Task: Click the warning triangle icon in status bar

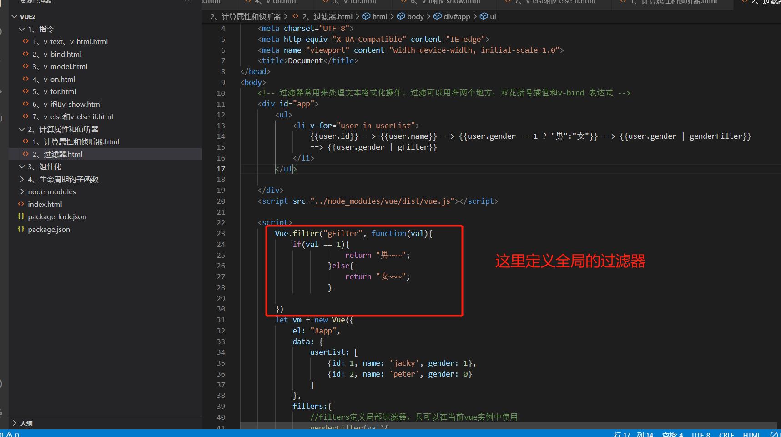Action: [x=9, y=434]
